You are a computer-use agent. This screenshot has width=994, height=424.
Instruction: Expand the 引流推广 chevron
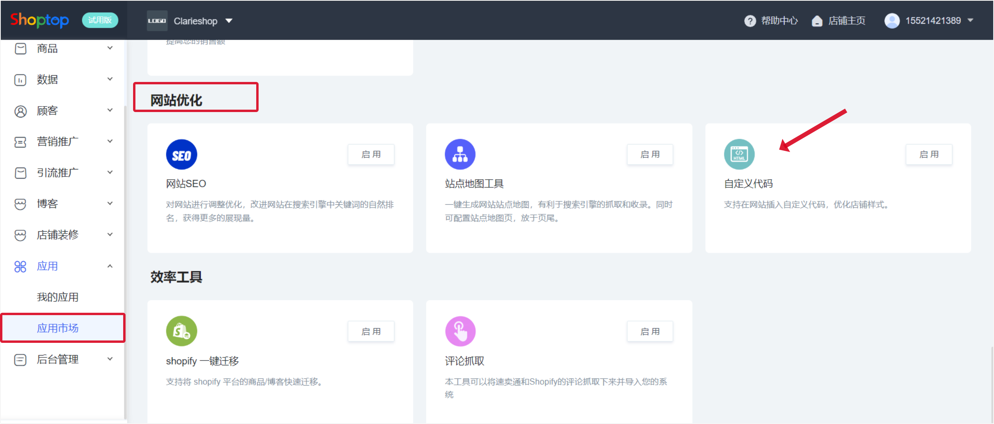110,172
